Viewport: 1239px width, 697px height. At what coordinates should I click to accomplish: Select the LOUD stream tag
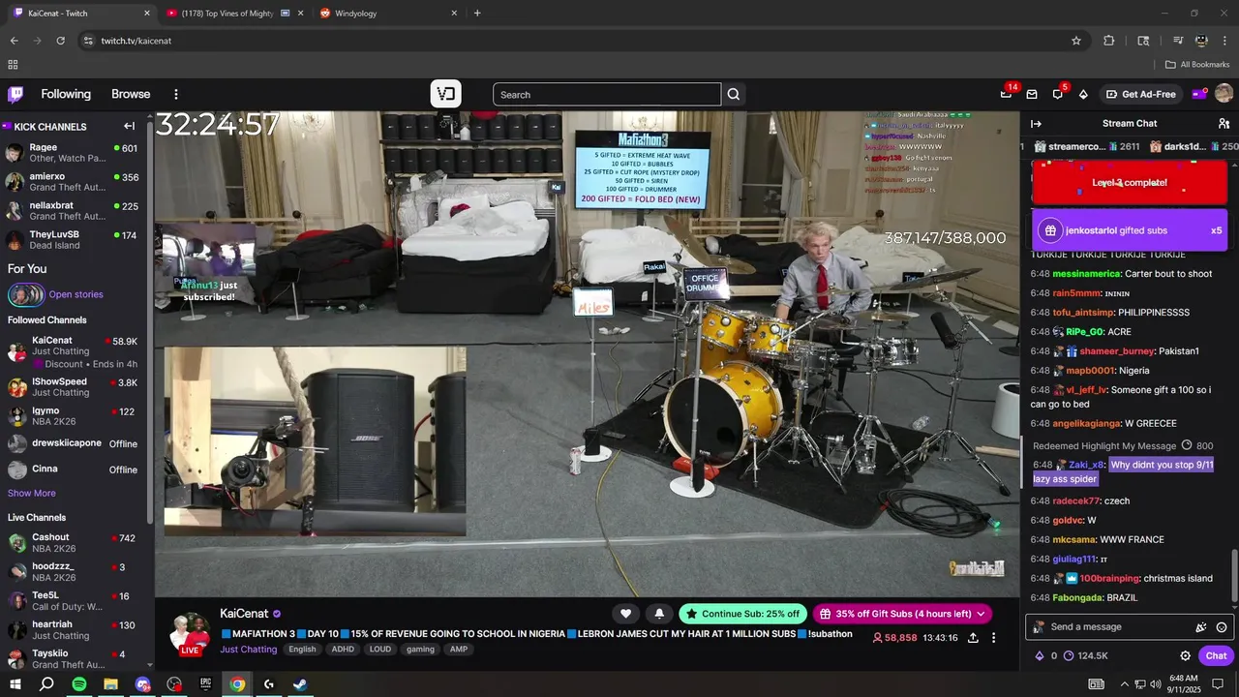tap(380, 650)
